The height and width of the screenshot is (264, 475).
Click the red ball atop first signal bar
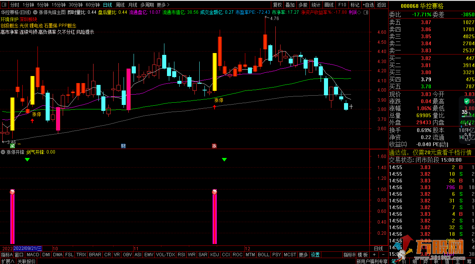12,192
